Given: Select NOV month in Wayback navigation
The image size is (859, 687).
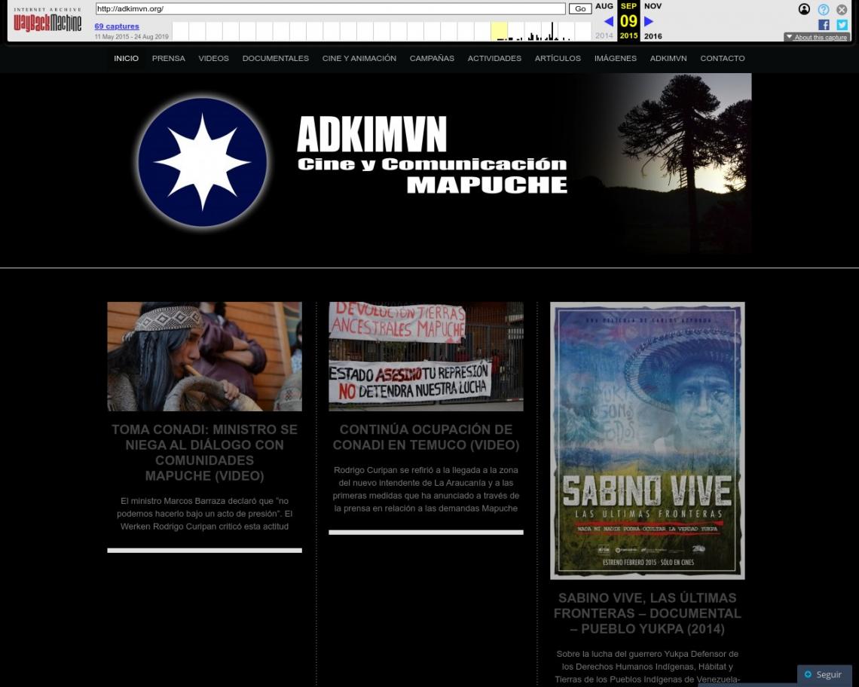Looking at the screenshot, I should pyautogui.click(x=653, y=6).
